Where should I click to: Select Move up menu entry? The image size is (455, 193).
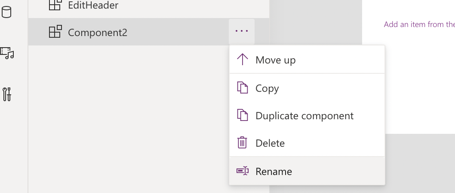tap(275, 60)
